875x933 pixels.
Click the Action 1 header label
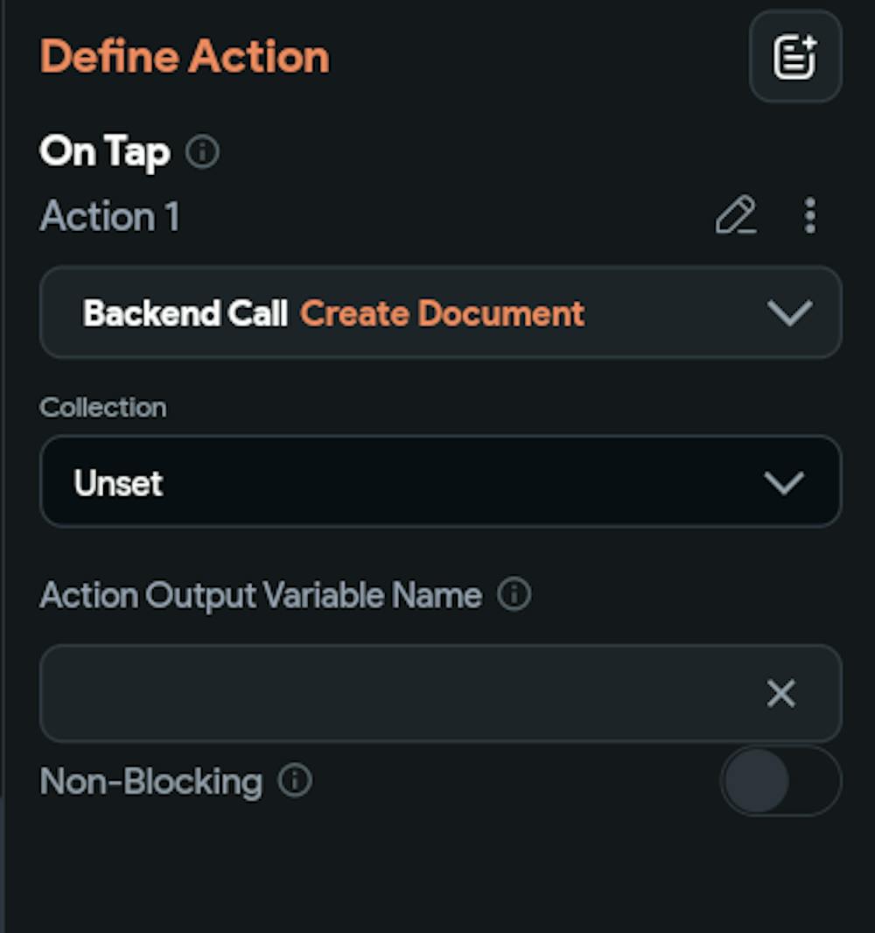[x=108, y=216]
